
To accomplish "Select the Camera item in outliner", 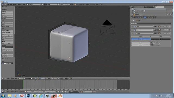I will 137,14.
